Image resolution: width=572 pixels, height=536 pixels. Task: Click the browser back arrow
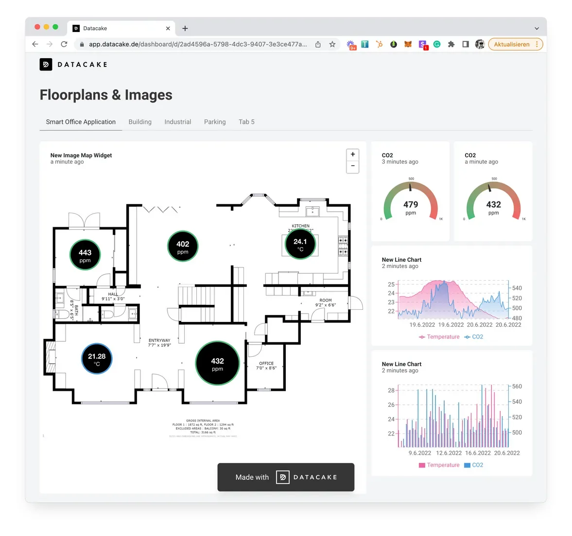(x=35, y=44)
